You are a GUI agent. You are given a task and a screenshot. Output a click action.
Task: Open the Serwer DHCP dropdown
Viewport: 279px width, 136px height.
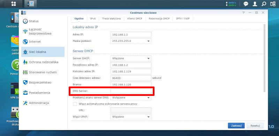coord(131,58)
